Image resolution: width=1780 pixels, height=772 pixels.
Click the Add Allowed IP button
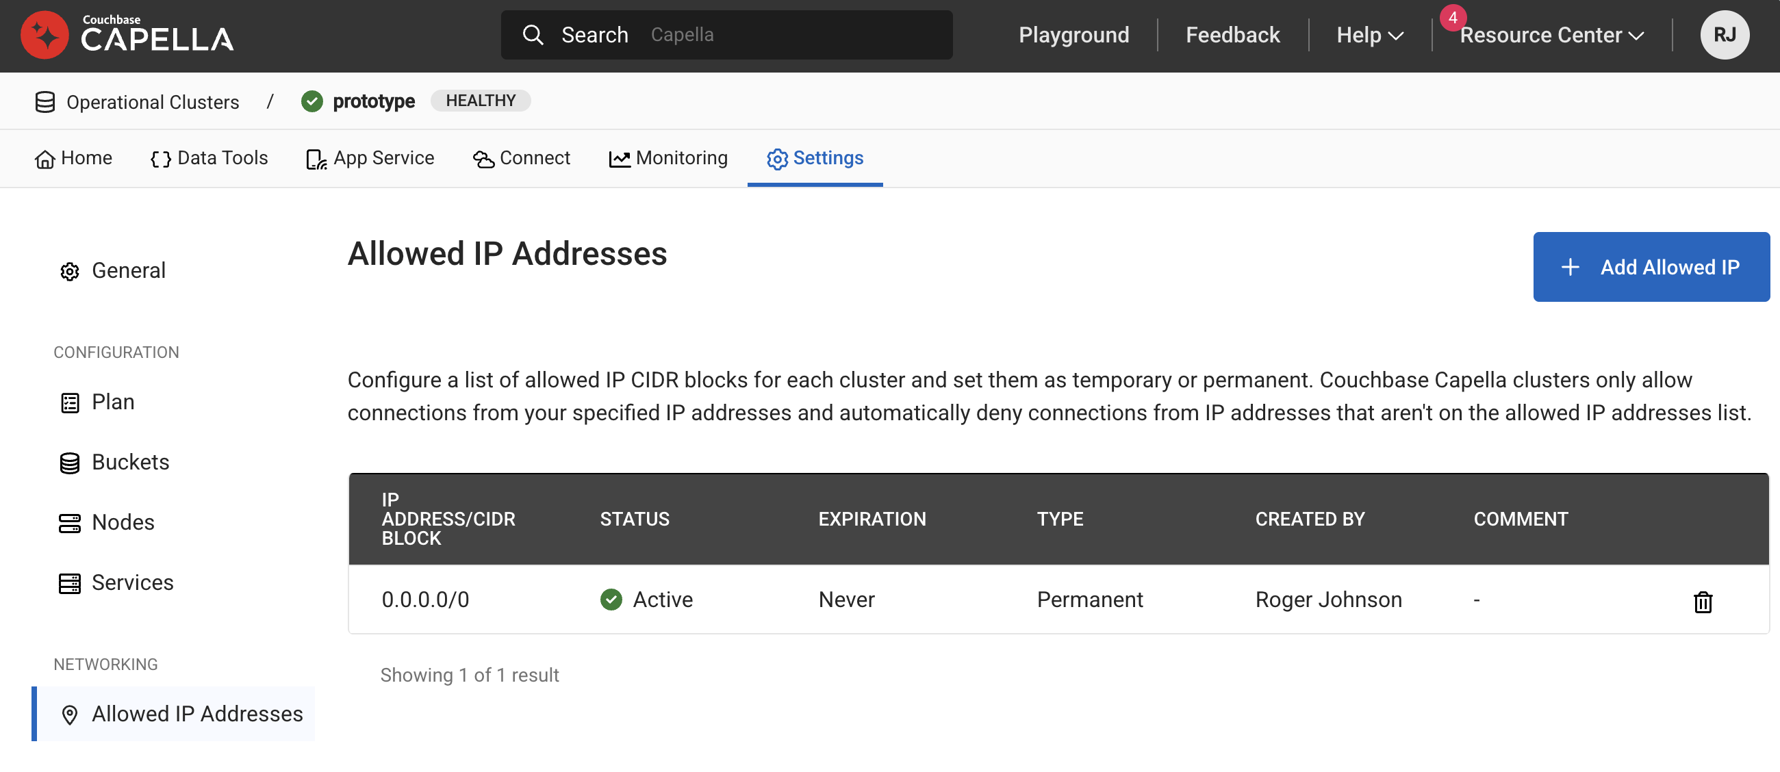[x=1650, y=266]
